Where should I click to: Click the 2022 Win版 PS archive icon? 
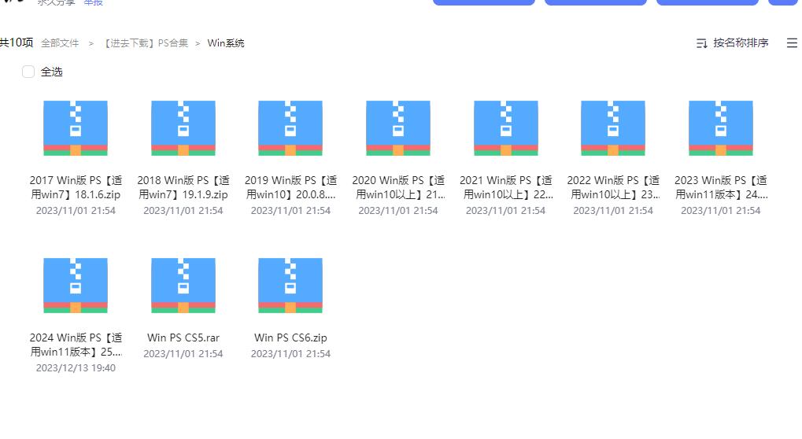(x=613, y=127)
